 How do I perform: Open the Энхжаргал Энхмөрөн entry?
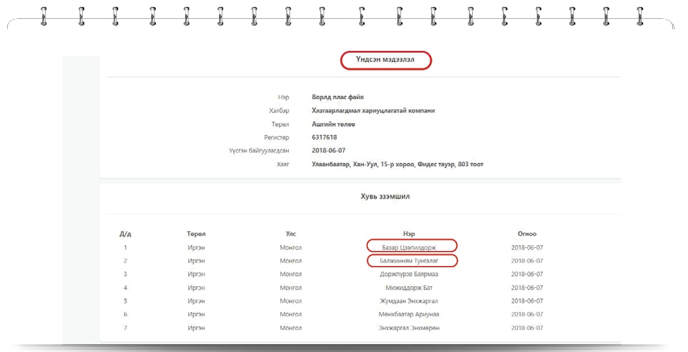tap(409, 328)
